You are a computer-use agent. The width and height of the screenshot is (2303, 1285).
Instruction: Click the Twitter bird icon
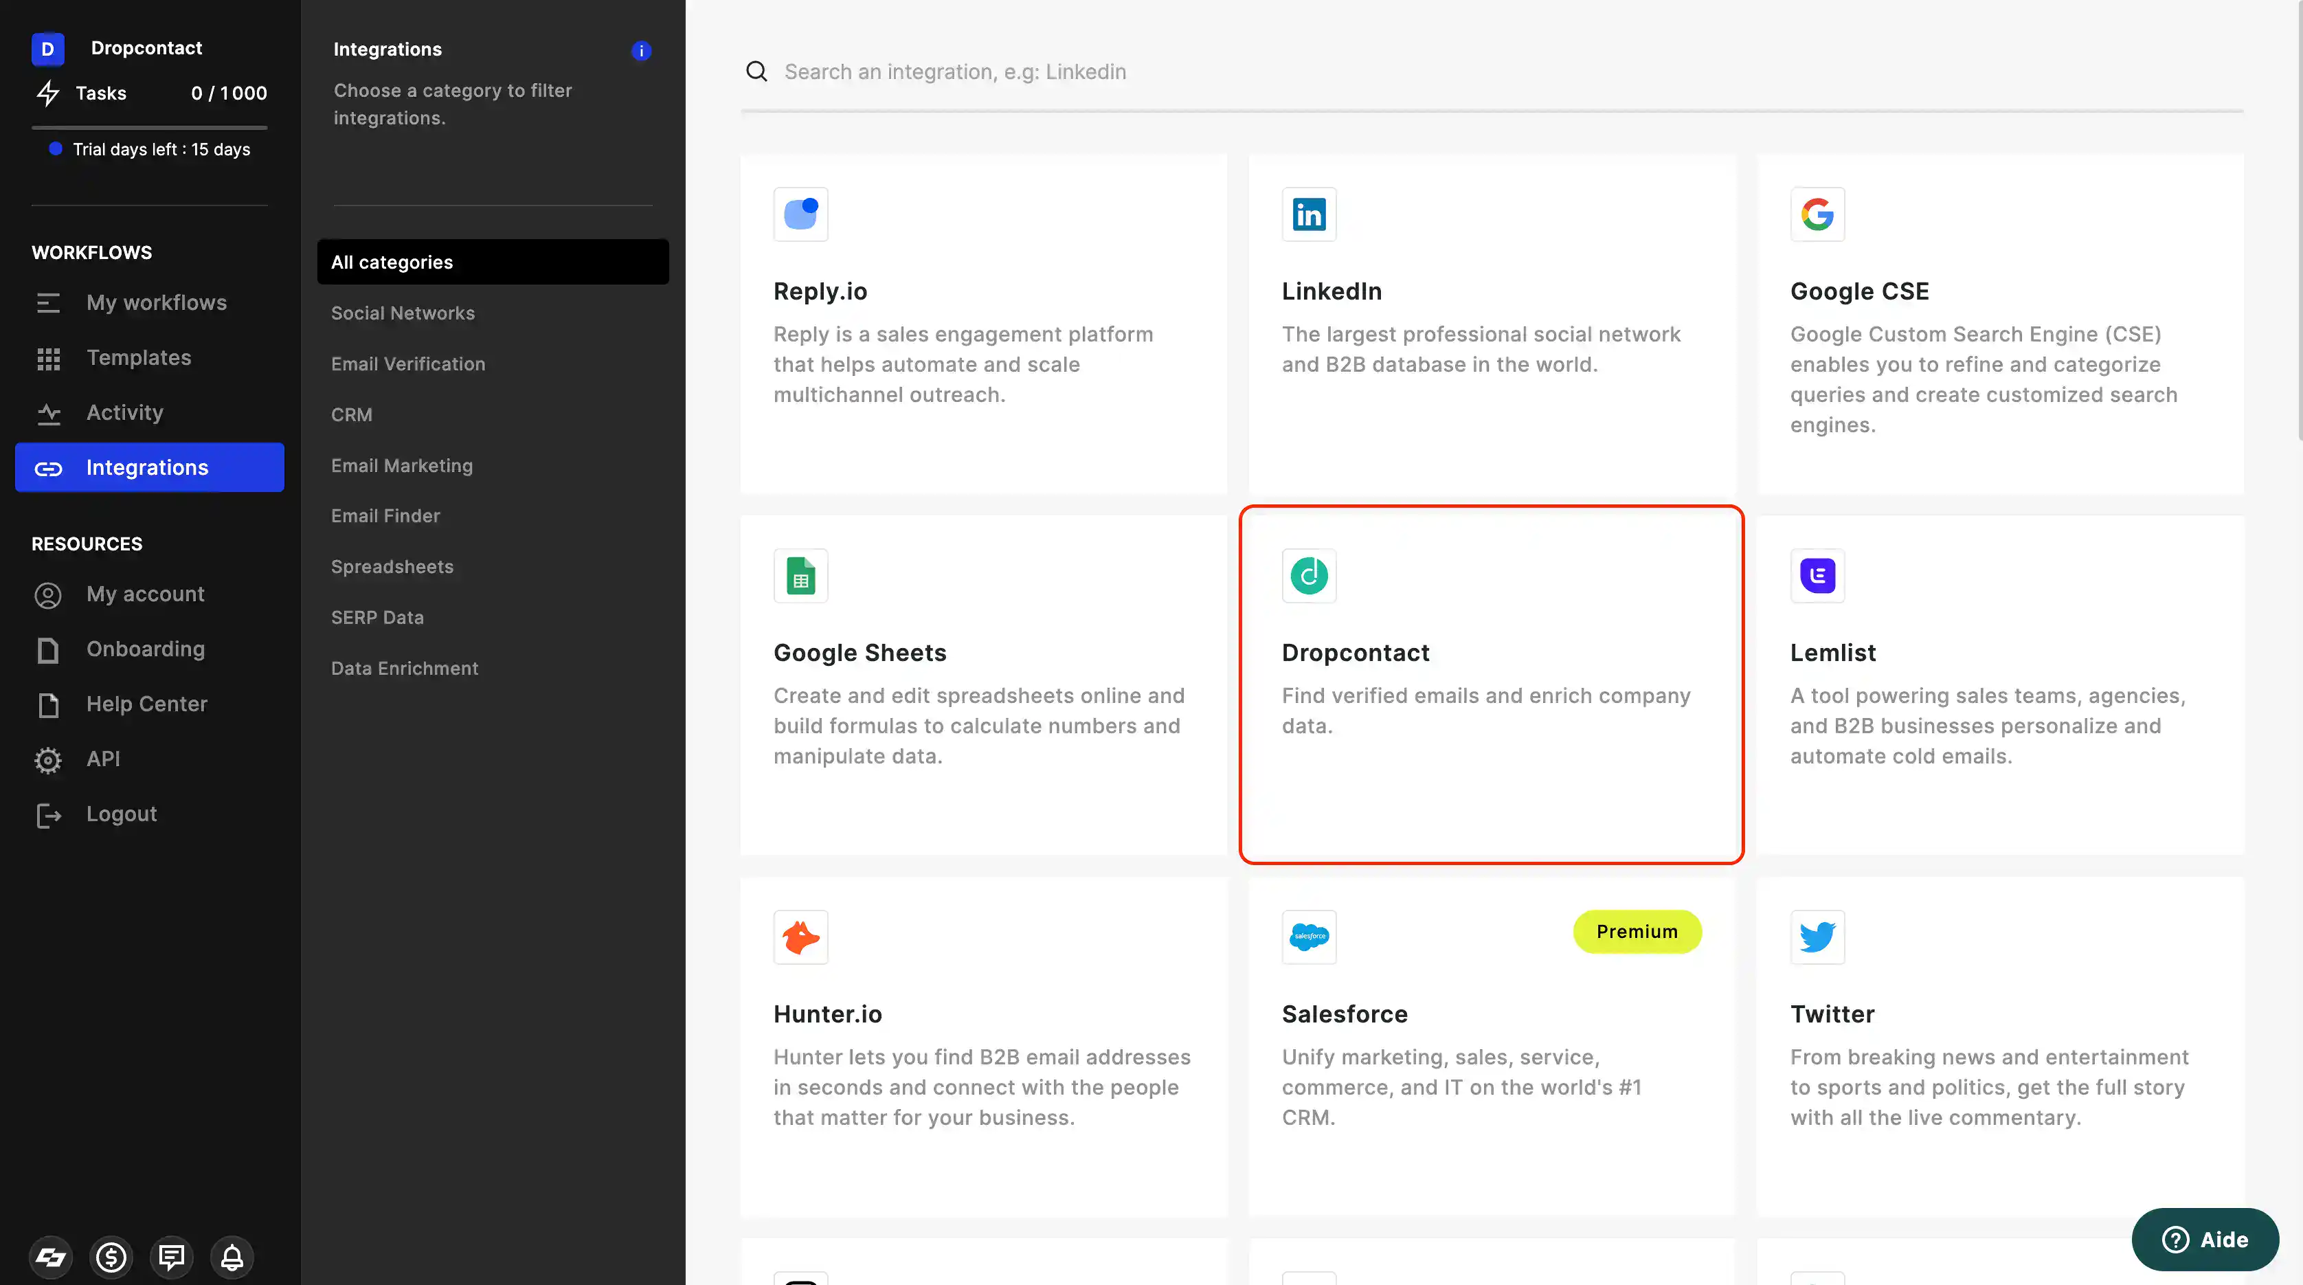(1817, 937)
